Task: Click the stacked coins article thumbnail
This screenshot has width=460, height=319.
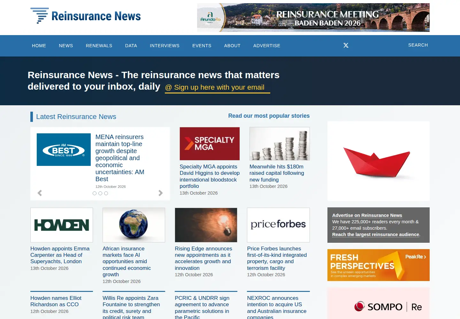Action: (x=280, y=144)
